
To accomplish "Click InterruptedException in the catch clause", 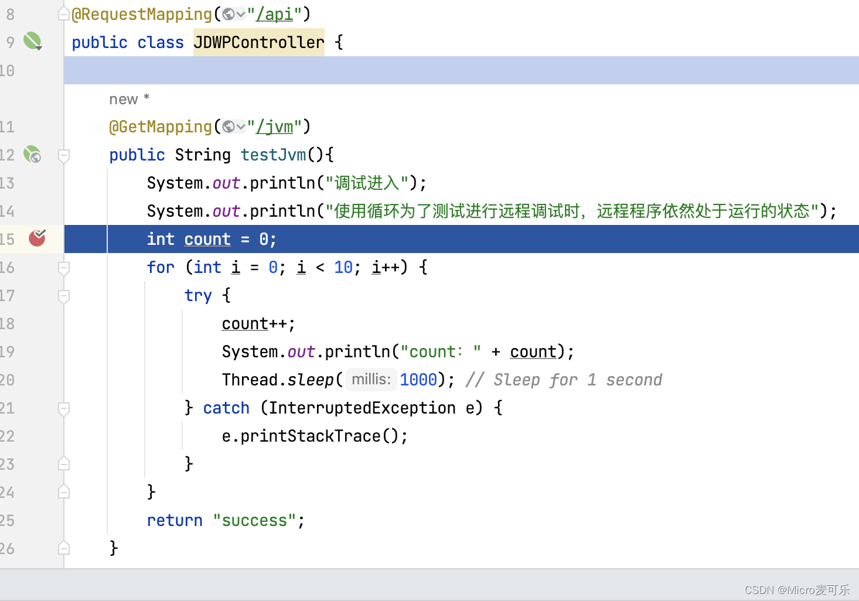I will point(362,408).
